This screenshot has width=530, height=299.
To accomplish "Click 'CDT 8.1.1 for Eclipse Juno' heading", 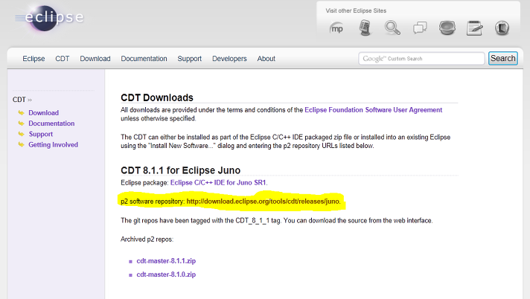I will (180, 170).
